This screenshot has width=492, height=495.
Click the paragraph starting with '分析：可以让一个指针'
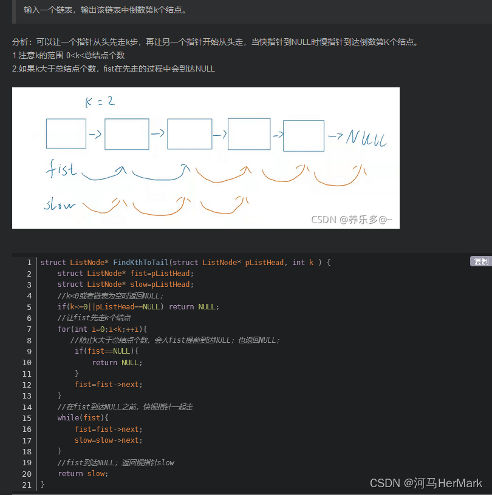(x=216, y=42)
